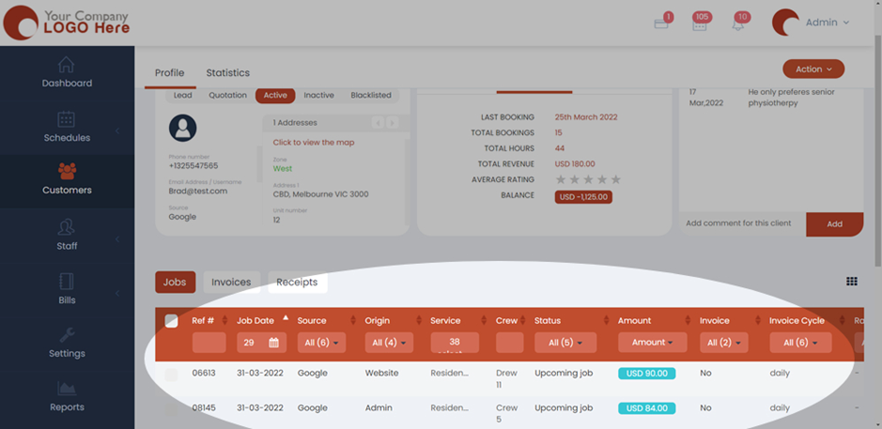
Task: Toggle the select-all checkbox in table header
Action: (x=171, y=321)
